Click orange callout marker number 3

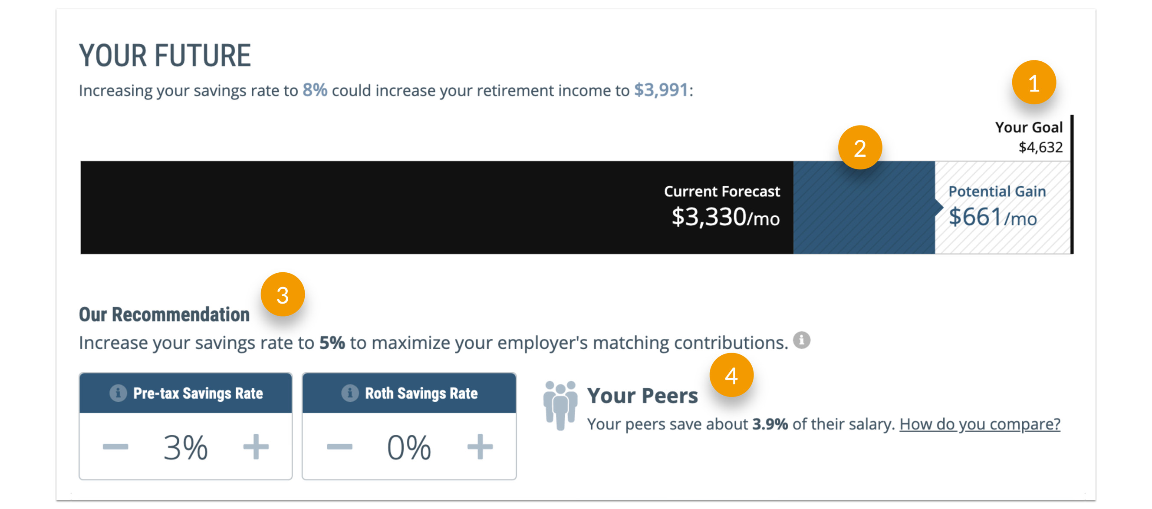pyautogui.click(x=283, y=295)
